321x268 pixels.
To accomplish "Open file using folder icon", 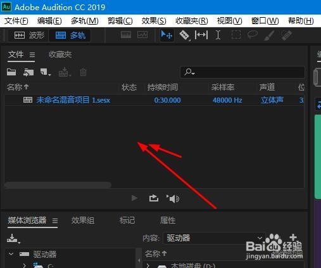I will (11, 72).
